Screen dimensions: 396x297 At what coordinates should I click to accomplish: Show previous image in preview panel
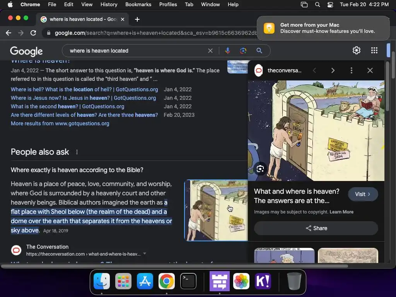coord(314,70)
